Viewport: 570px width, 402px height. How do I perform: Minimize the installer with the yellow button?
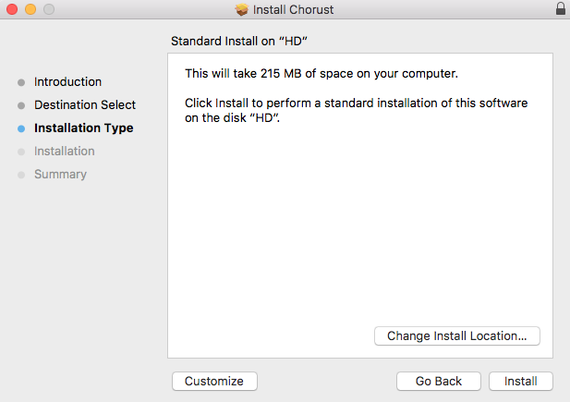click(30, 9)
